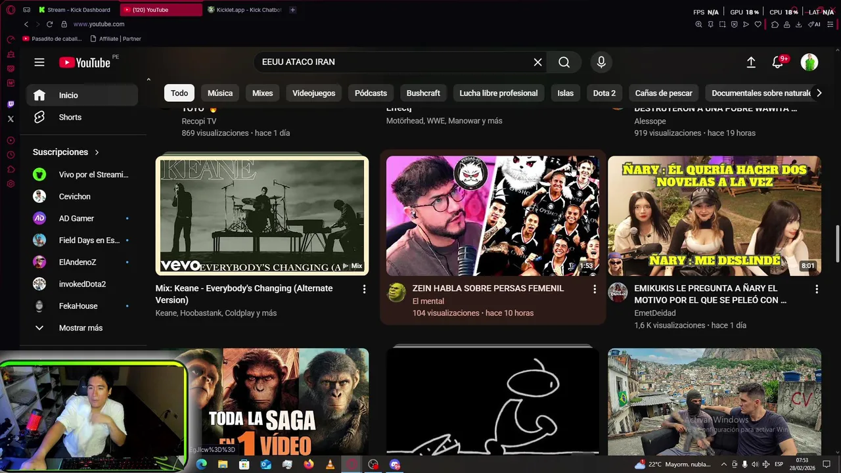841x473 pixels.
Task: Open Inicio in the sidebar
Action: (82, 95)
